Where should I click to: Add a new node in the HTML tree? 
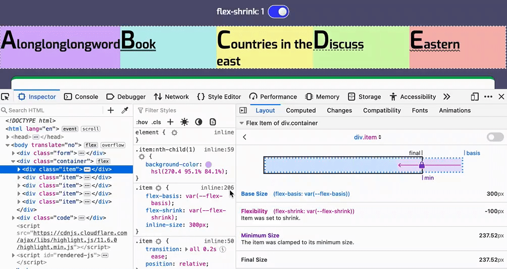click(111, 110)
